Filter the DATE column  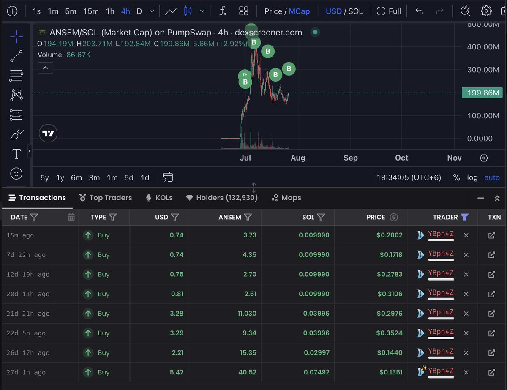click(x=34, y=217)
